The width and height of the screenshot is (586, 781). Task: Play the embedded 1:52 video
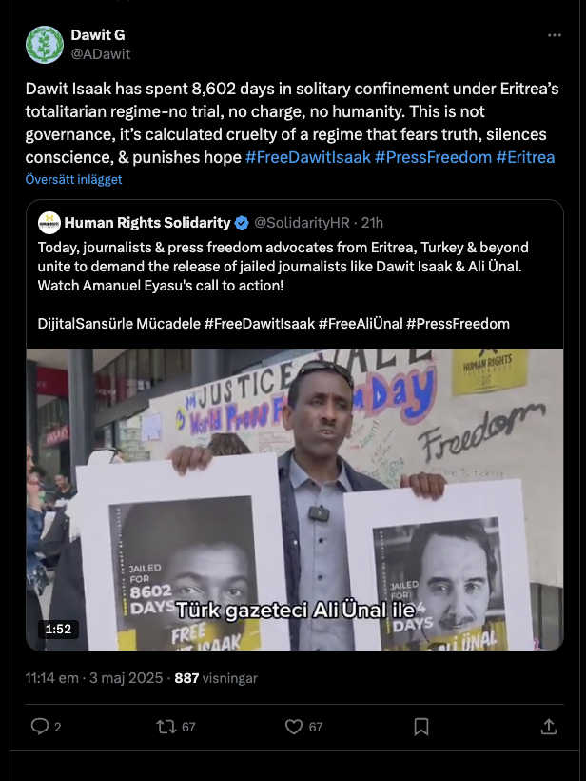tap(295, 500)
